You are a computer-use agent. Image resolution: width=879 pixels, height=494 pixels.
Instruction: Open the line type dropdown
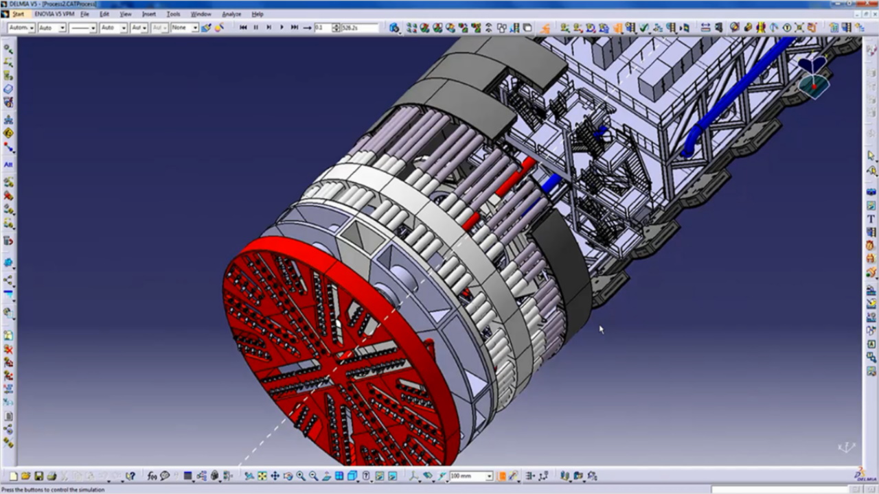(x=93, y=28)
